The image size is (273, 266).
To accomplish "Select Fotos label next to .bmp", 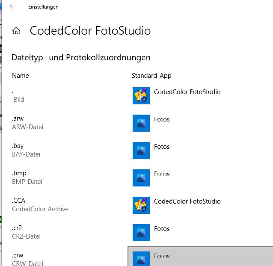I will tap(162, 174).
